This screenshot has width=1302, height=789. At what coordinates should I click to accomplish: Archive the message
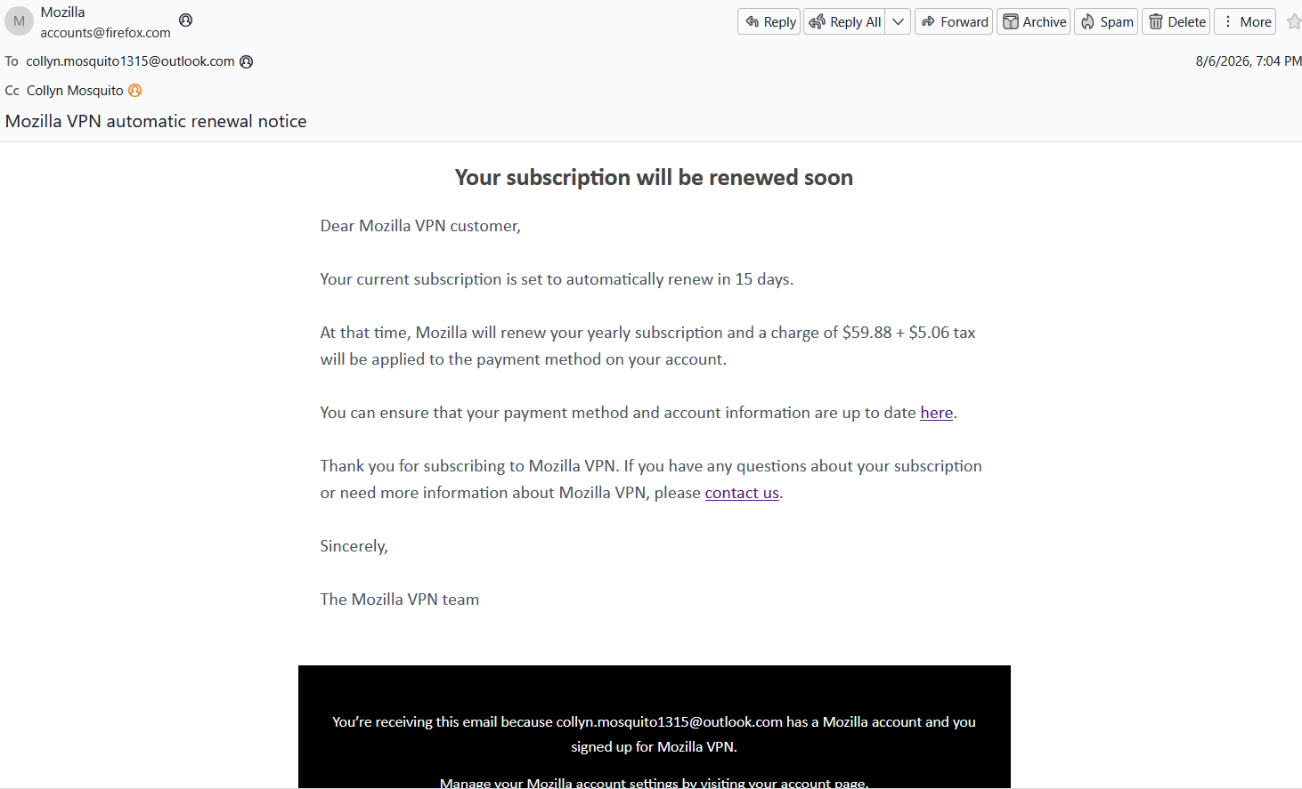pyautogui.click(x=1034, y=21)
